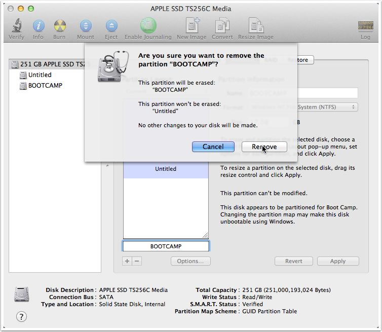Click the window title APPLE SSD TS256C Media

(x=191, y=9)
